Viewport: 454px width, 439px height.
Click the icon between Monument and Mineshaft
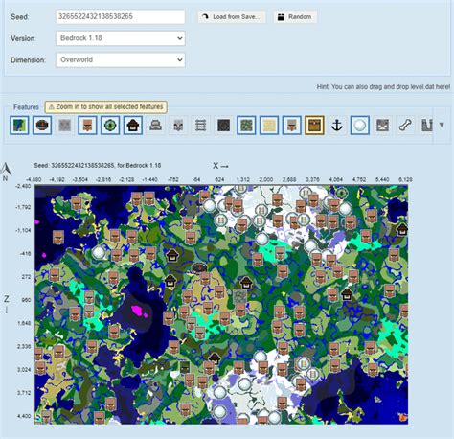pyautogui.click(x=178, y=125)
